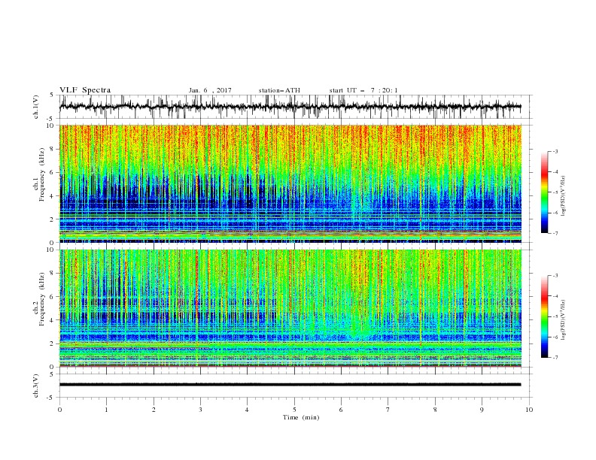Click the "ch.1(V)" axis label
The image size is (596, 460).
tap(36, 107)
